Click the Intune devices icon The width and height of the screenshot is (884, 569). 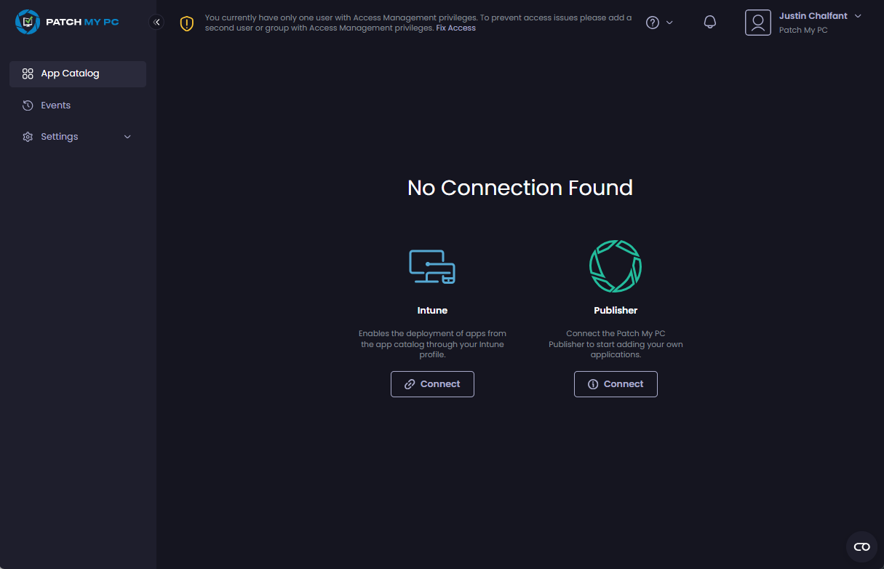[432, 266]
